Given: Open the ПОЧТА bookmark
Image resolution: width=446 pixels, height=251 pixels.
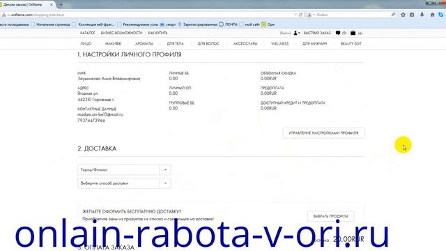Looking at the screenshot, I should click(229, 24).
